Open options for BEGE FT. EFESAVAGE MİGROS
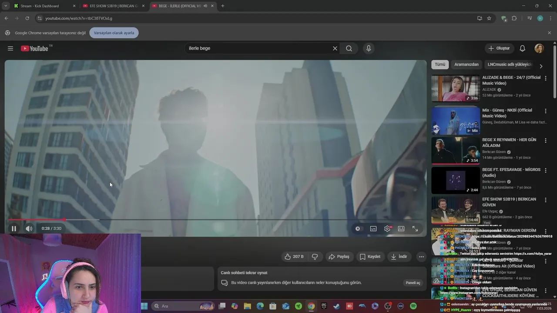The width and height of the screenshot is (557, 313). pos(546,170)
